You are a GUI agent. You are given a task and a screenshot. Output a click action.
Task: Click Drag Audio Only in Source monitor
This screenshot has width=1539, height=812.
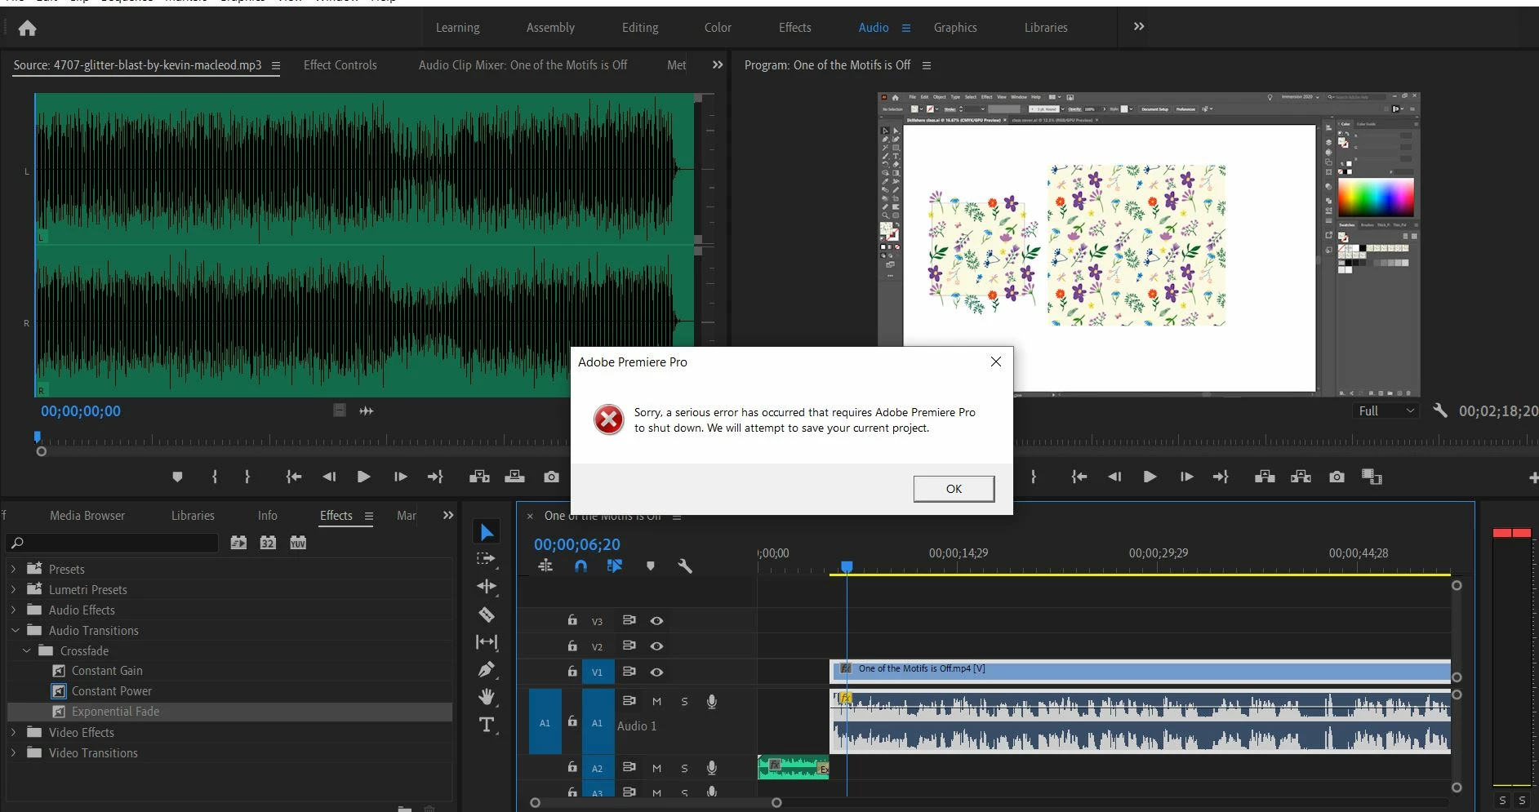click(367, 410)
